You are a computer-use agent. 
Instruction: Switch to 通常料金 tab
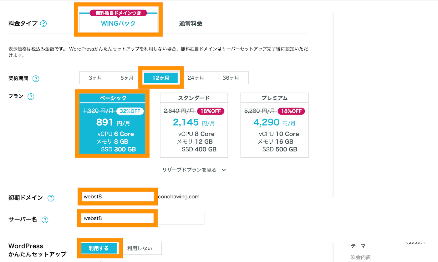click(191, 23)
